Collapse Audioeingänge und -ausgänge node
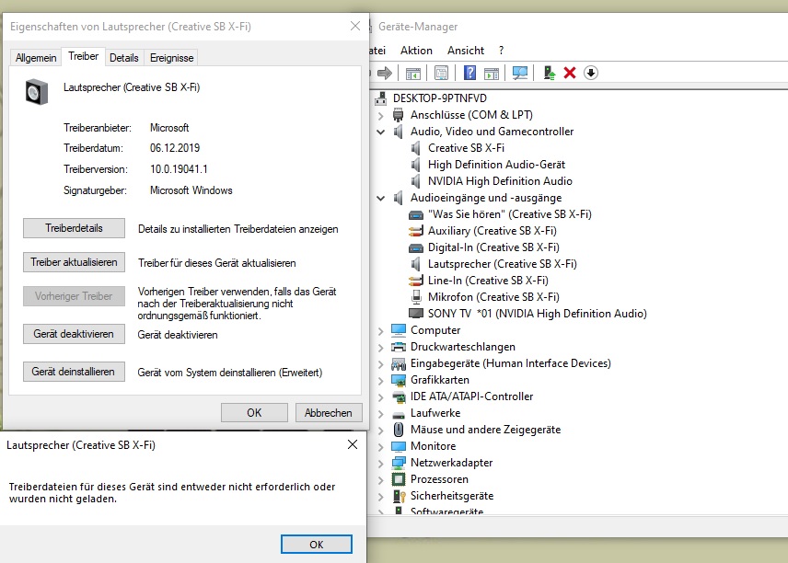 click(x=381, y=198)
